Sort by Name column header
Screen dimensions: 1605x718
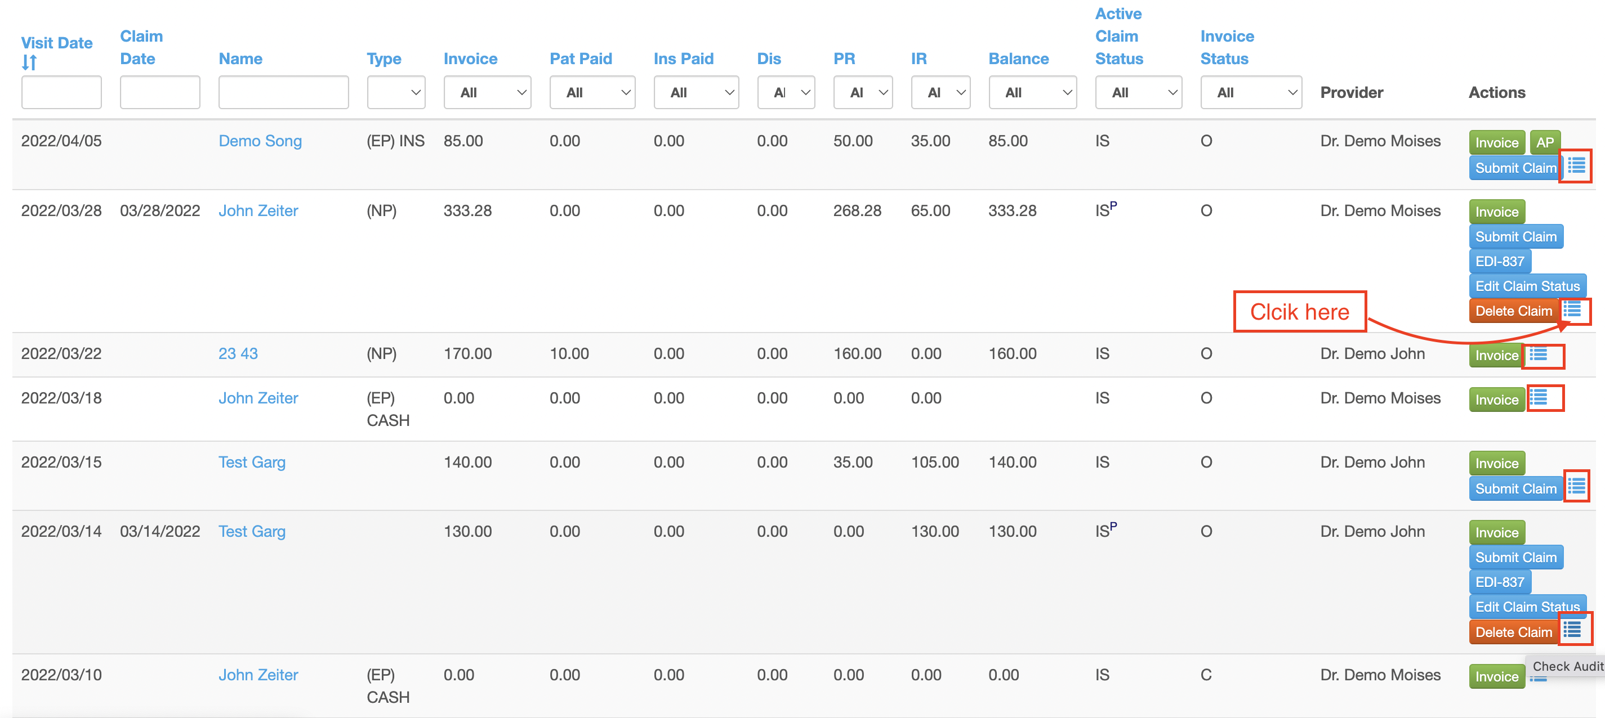tap(240, 59)
